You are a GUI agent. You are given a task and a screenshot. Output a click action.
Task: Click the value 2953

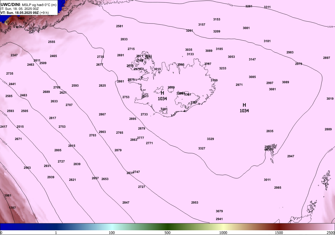(195, 203)
